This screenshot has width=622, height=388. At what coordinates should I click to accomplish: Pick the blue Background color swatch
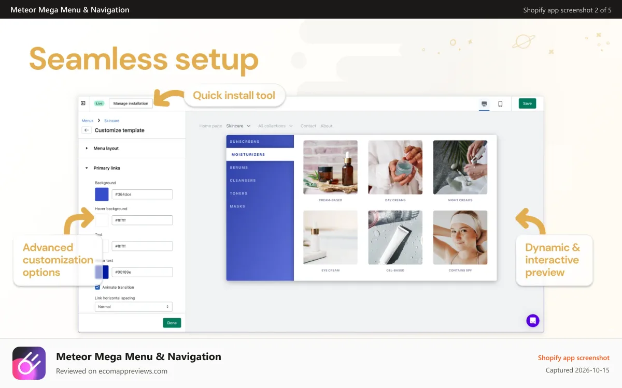click(102, 195)
